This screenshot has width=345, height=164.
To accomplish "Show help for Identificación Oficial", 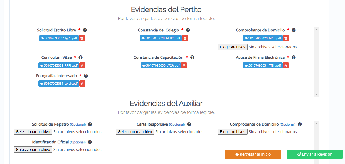I will pos(90,142).
